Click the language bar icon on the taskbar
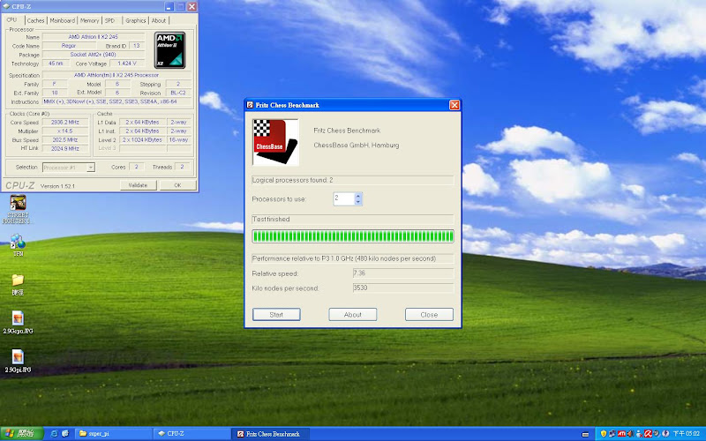The width and height of the screenshot is (706, 441). point(585,435)
